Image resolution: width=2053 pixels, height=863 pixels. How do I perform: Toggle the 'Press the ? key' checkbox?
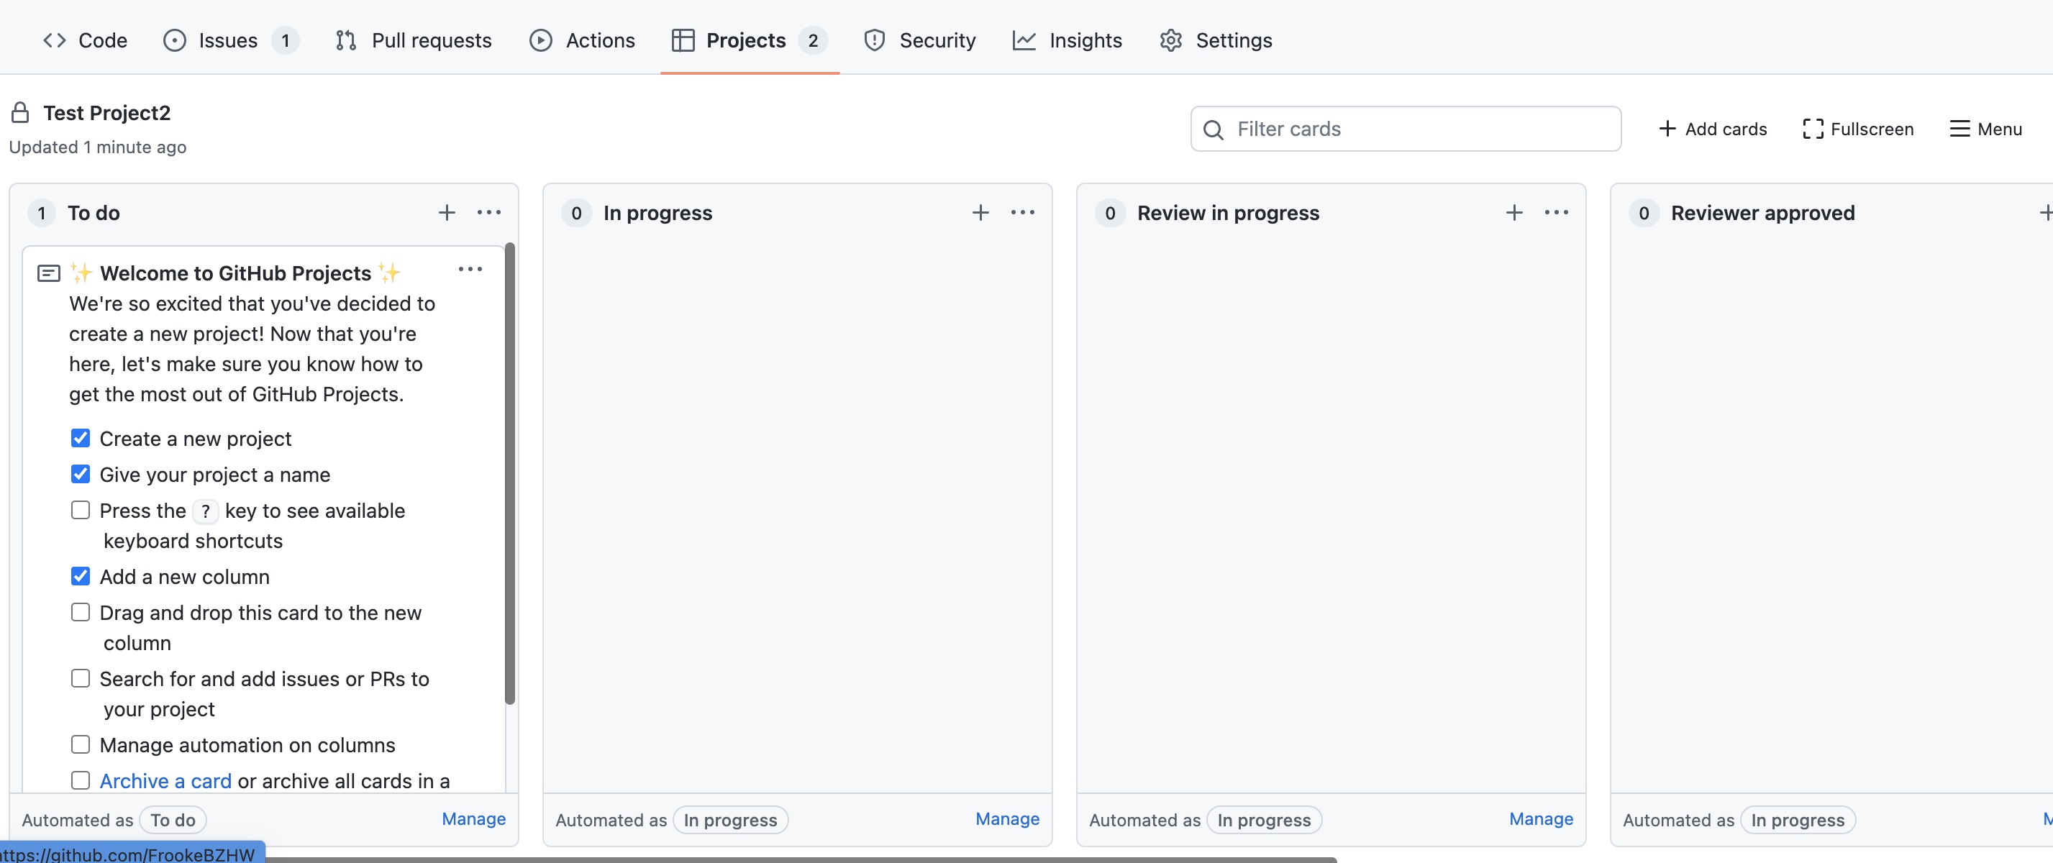point(80,511)
